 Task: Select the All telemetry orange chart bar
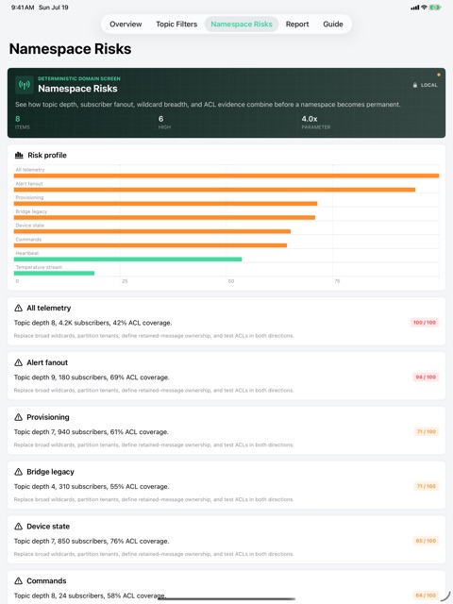[x=226, y=176]
